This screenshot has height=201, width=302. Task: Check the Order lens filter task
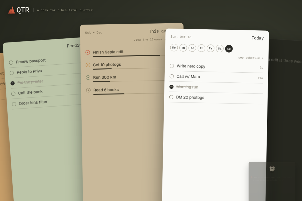click(14, 104)
